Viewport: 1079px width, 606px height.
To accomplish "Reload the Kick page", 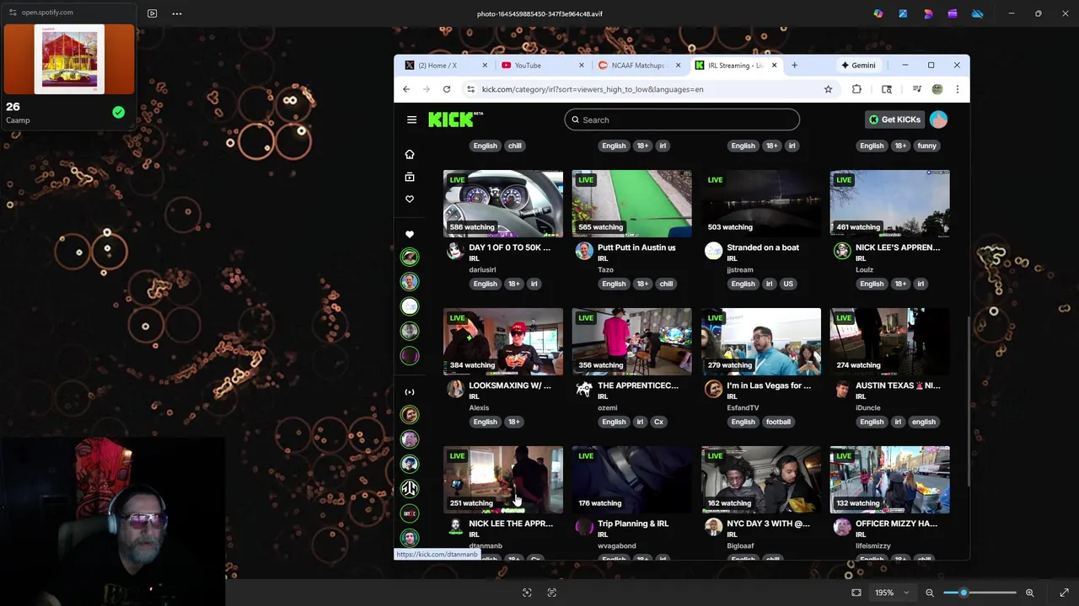I will tap(447, 89).
